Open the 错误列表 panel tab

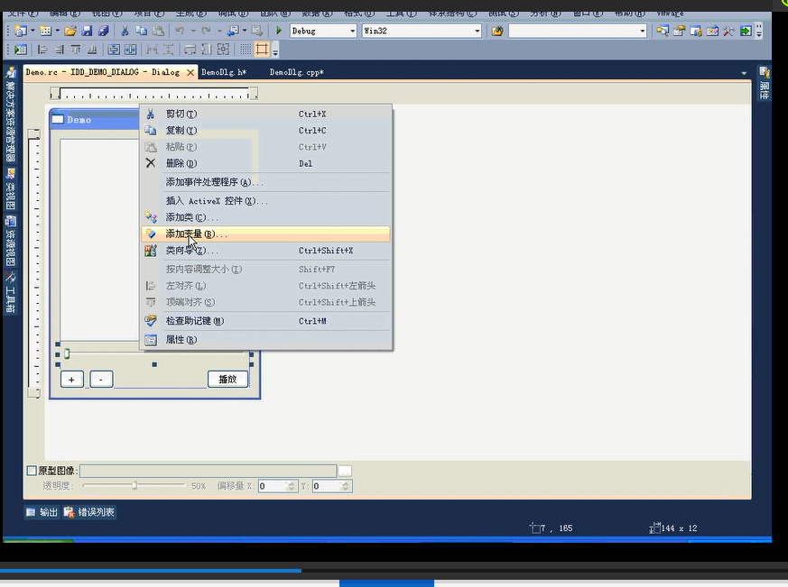click(x=89, y=512)
